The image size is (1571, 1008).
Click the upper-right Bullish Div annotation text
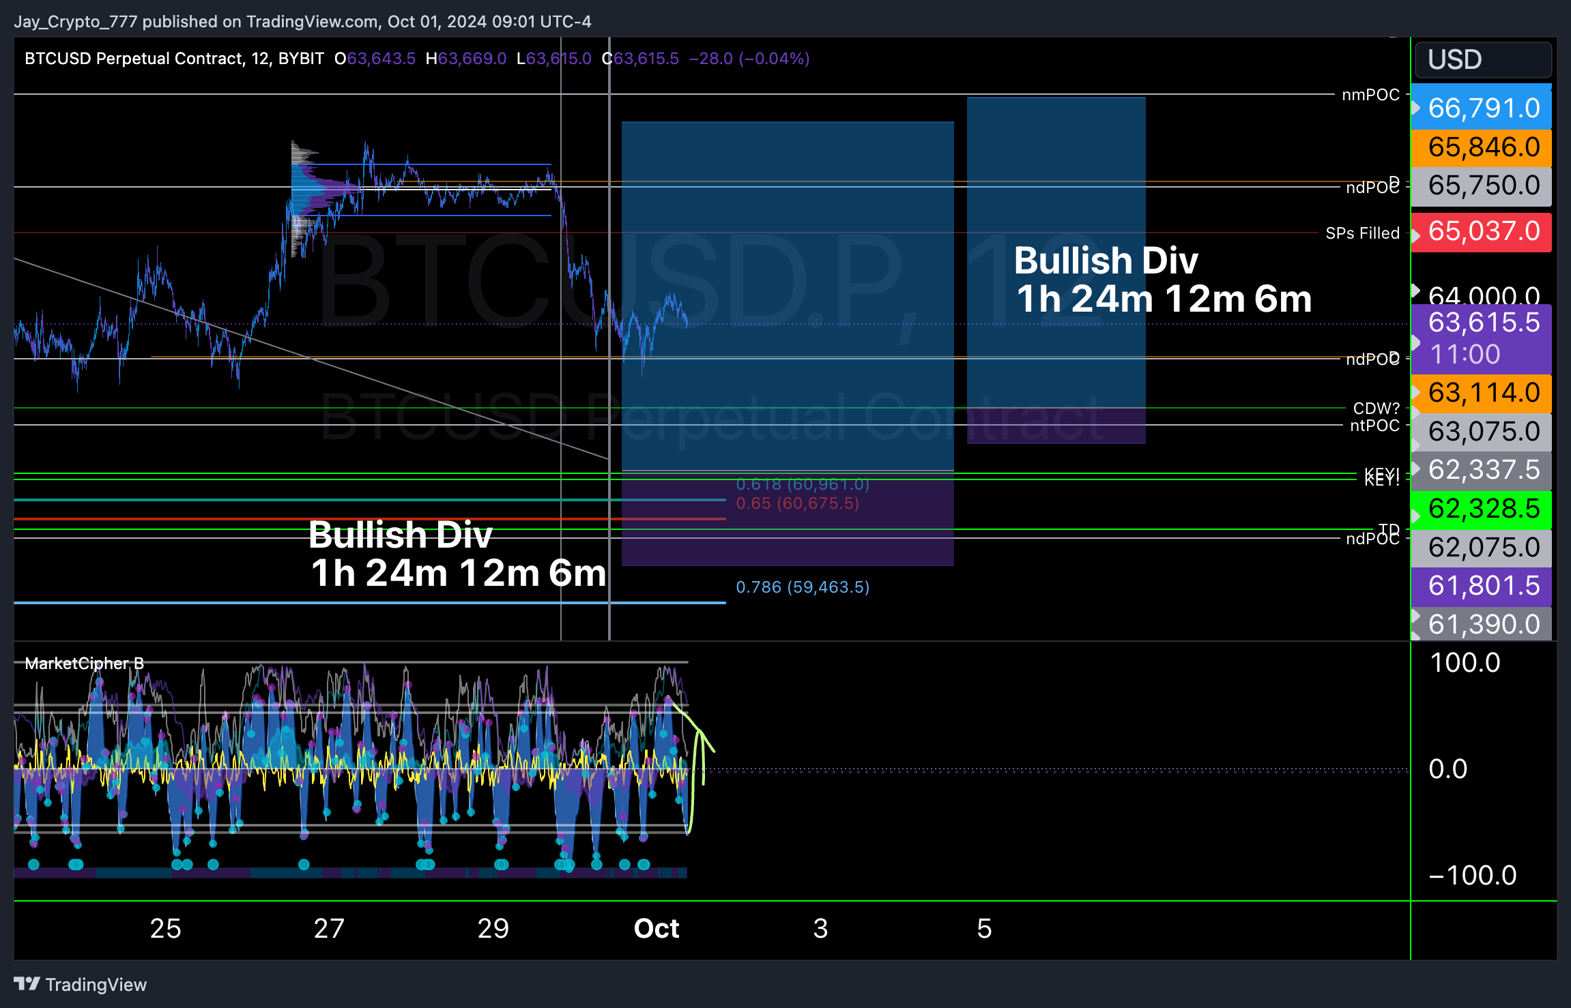click(1163, 279)
